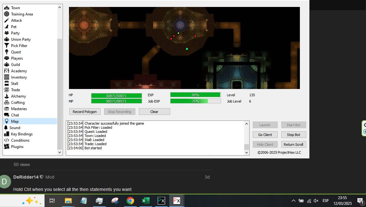The height and width of the screenshot is (207, 366).
Task: Click the Quest lightbulb icon
Action: (6, 52)
